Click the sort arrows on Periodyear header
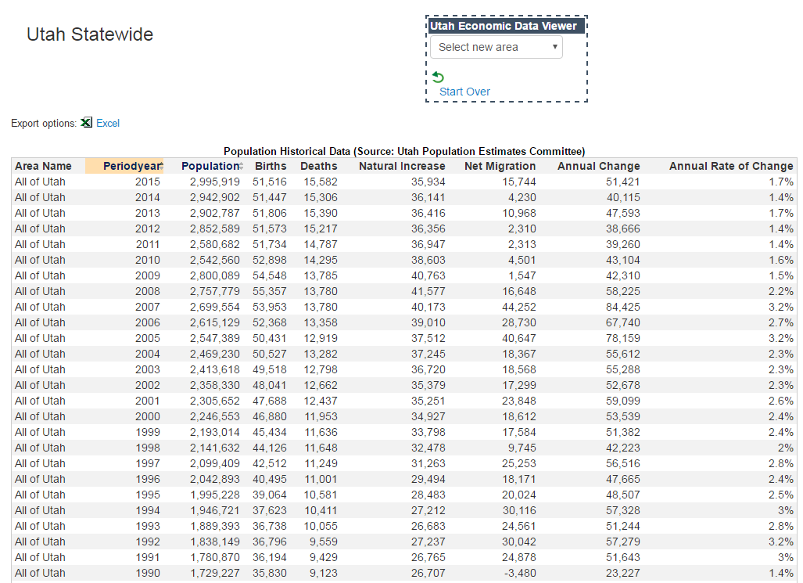The image size is (803, 583). coord(161,166)
